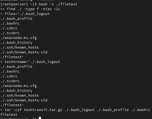Click ./.bash_history in the files variable listing

coord(16,43)
